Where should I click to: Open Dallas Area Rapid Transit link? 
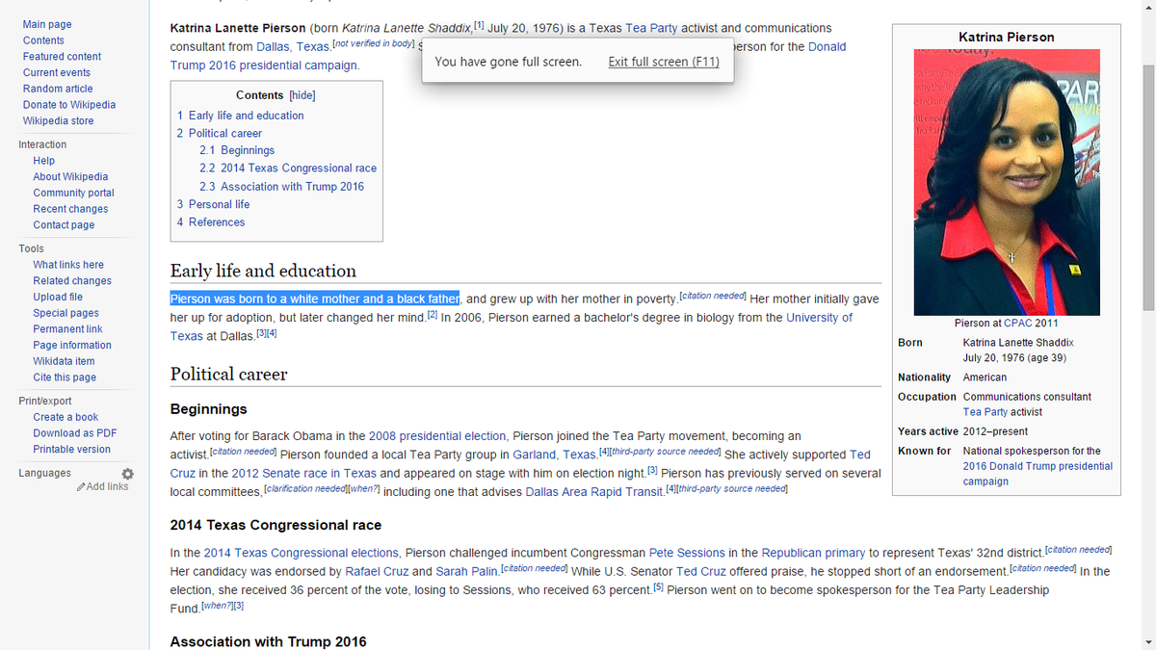point(592,492)
